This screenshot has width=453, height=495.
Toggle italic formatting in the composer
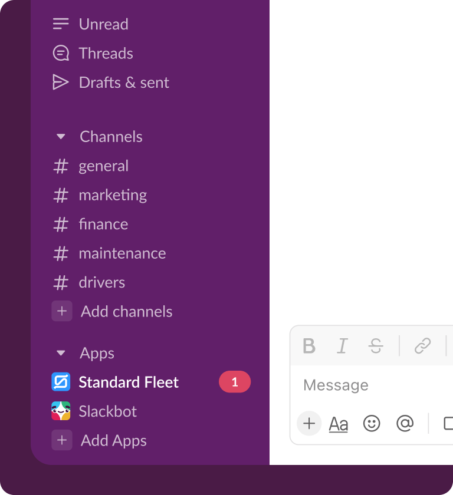pyautogui.click(x=342, y=346)
